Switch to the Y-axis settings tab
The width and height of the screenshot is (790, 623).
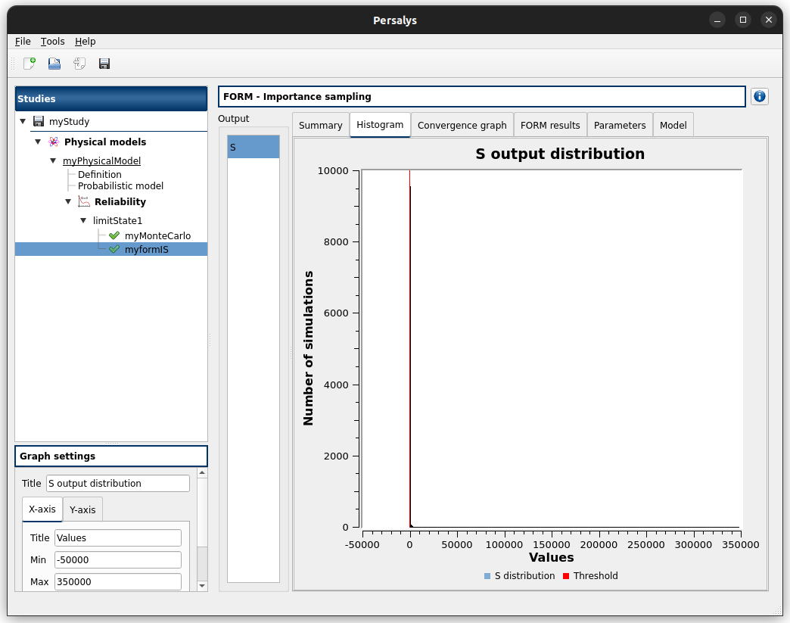pos(82,509)
